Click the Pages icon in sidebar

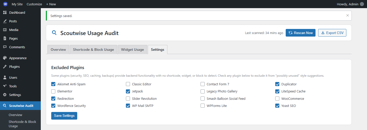click(x=5, y=38)
